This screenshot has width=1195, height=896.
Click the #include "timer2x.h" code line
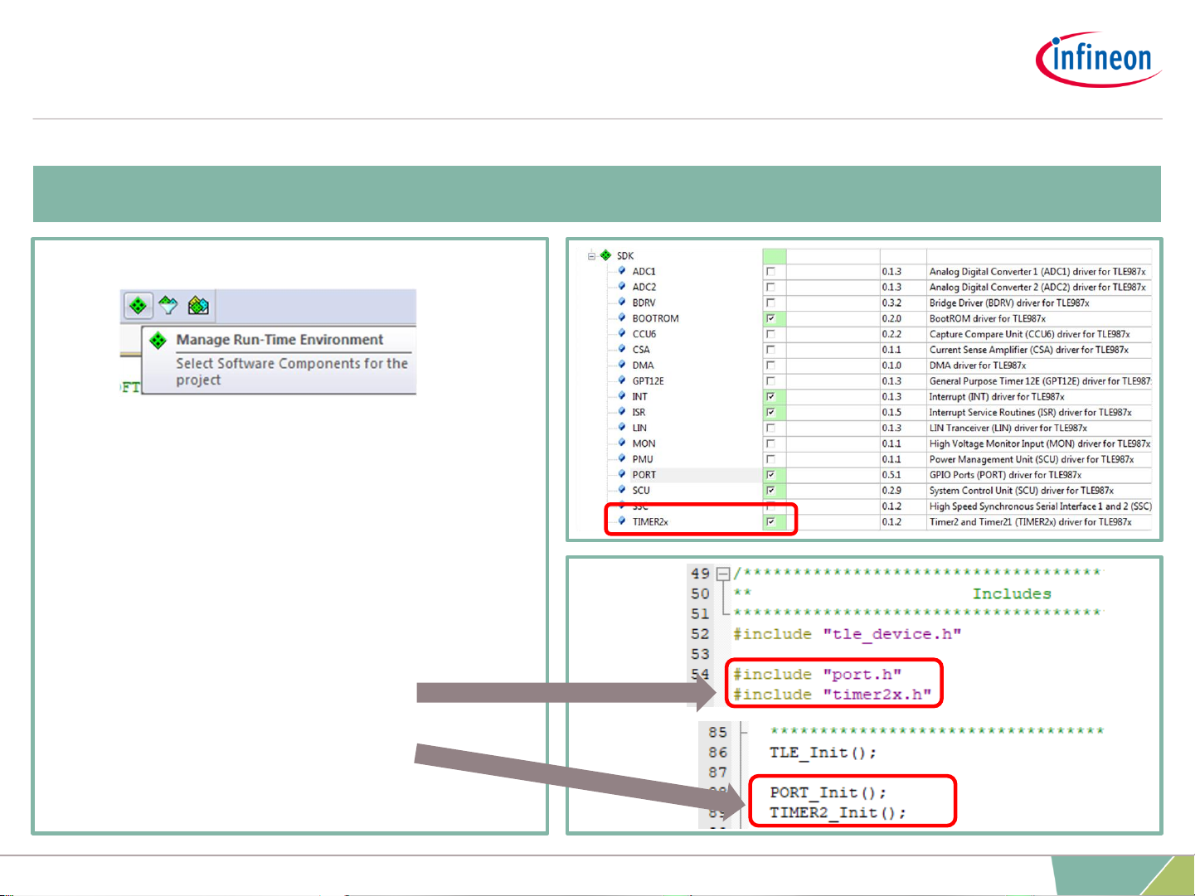832,695
